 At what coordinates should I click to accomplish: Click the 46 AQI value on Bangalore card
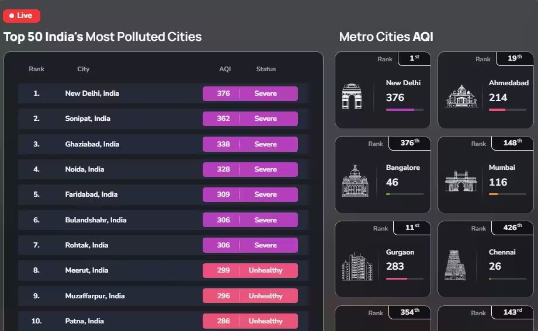[392, 182]
